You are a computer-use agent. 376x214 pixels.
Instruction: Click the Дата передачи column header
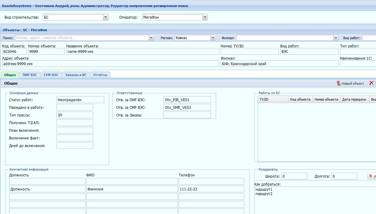[x=355, y=99]
